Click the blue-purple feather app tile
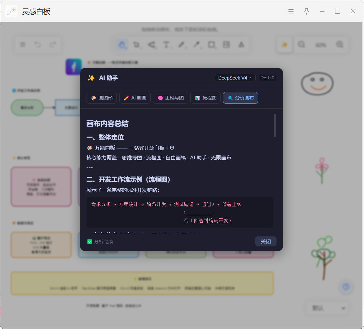The height and width of the screenshot is (329, 364). coord(73,67)
